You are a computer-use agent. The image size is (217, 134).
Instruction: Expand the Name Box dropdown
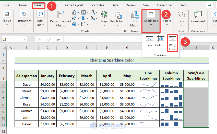(x=25, y=39)
